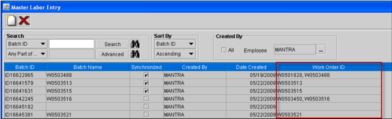Click binoculars icon next to Search button
Viewport: 392px width, 119px height.
[x=135, y=44]
